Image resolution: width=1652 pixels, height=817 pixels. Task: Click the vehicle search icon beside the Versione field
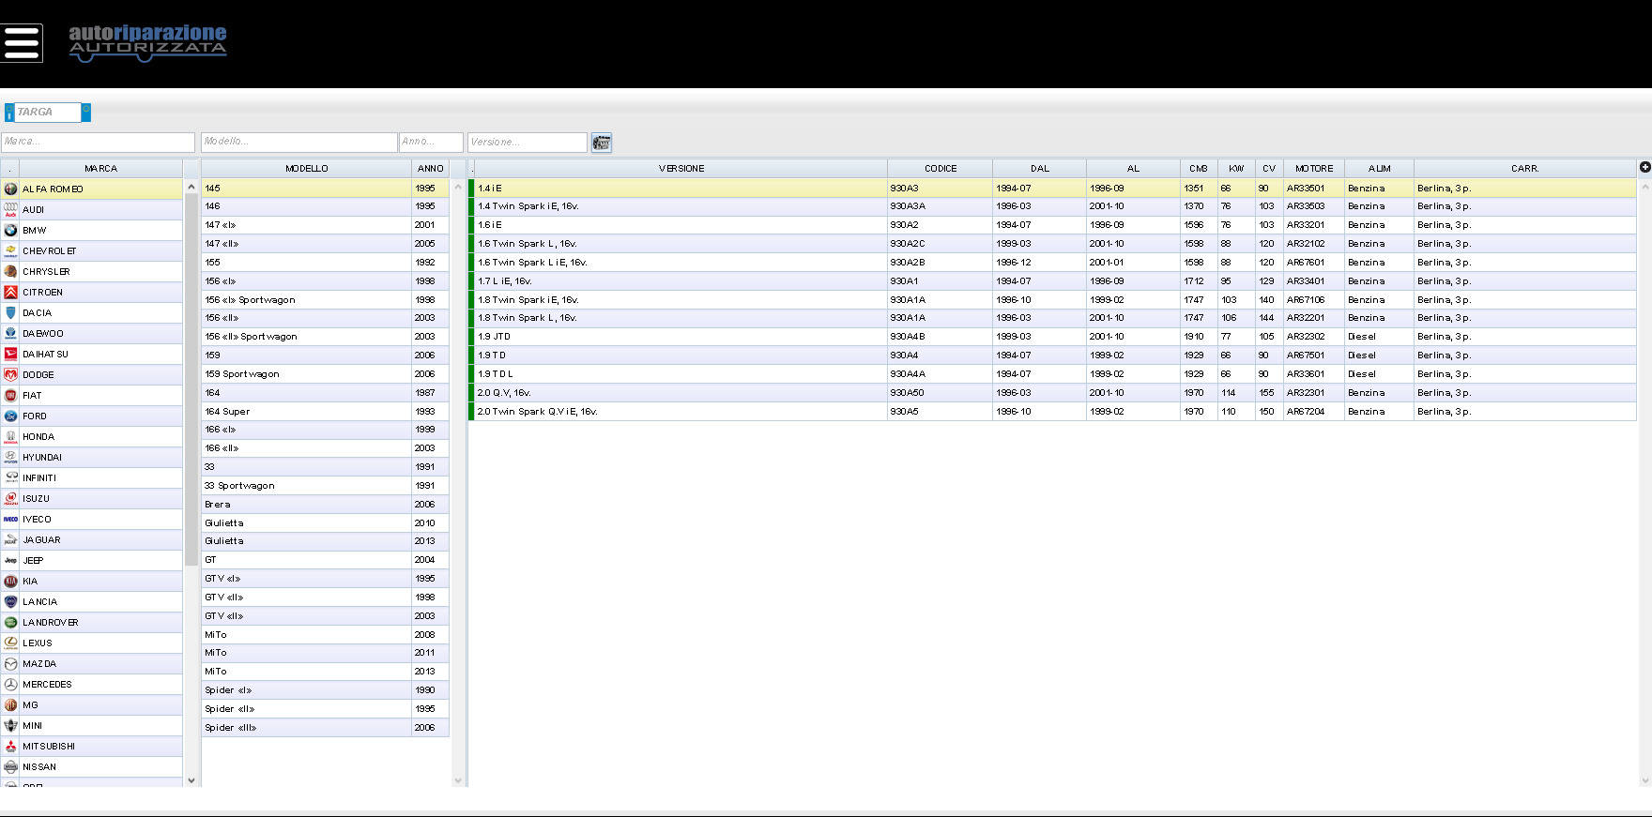(x=602, y=143)
